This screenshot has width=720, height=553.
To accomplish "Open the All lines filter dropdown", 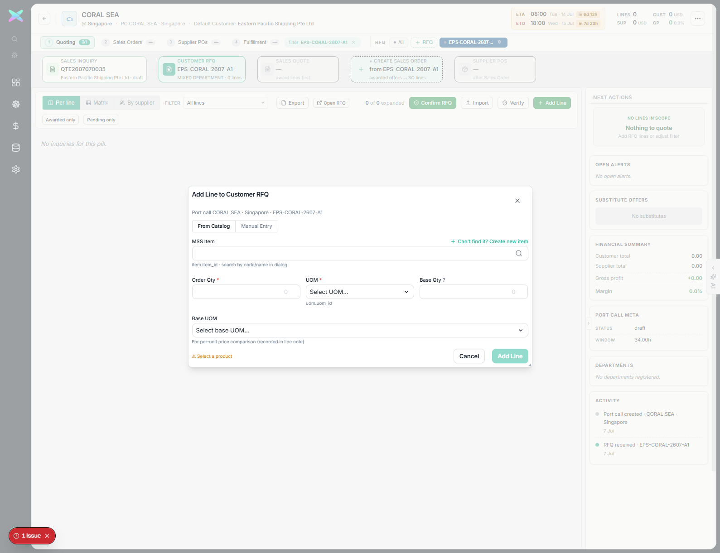I will pos(226,103).
